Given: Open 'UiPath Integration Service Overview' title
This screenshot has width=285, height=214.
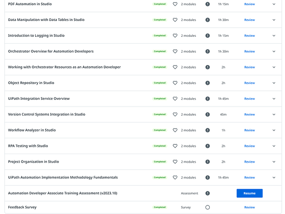Looking at the screenshot, I should coord(39,98).
